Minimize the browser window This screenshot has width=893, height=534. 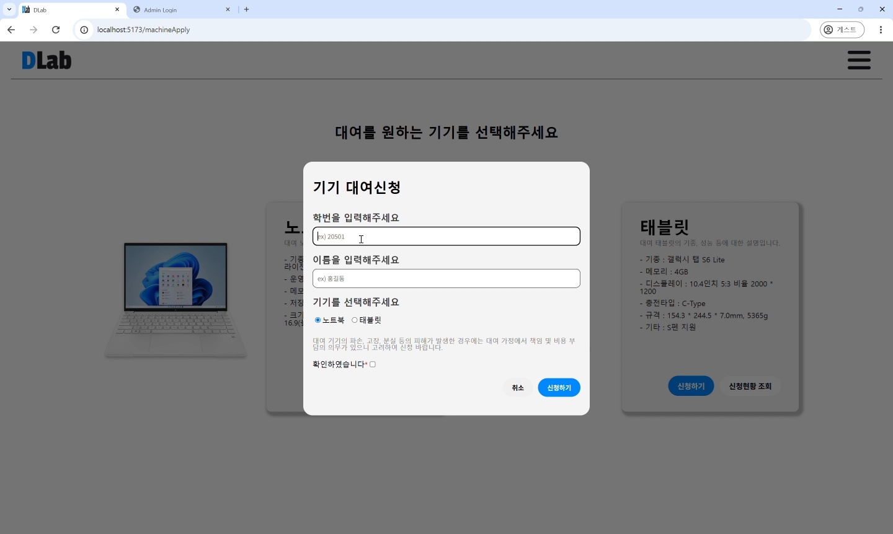click(x=840, y=9)
